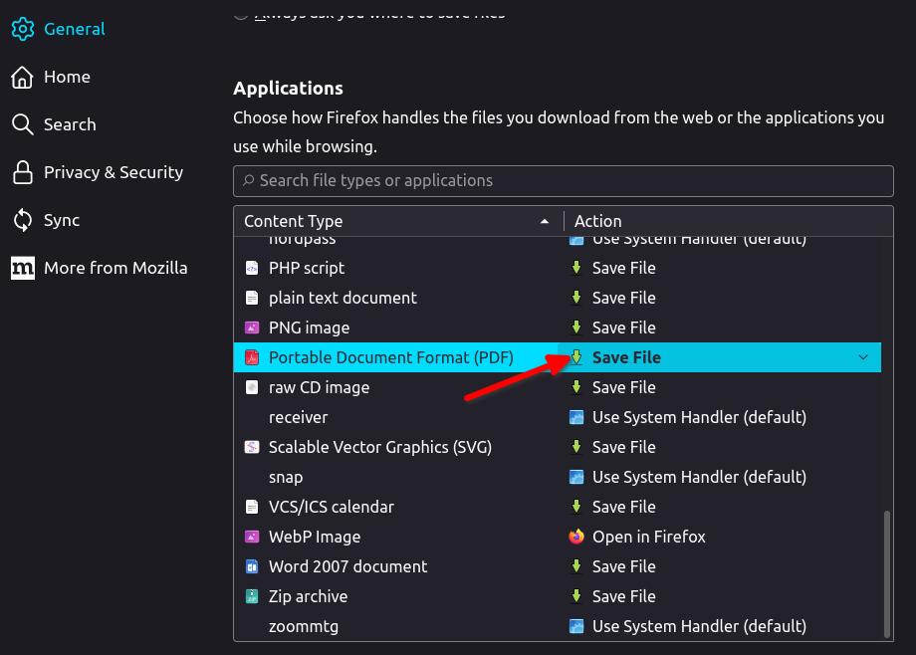The width and height of the screenshot is (916, 655).
Task: Click Save File action for VCS/ICS calendar
Action: pyautogui.click(x=624, y=507)
